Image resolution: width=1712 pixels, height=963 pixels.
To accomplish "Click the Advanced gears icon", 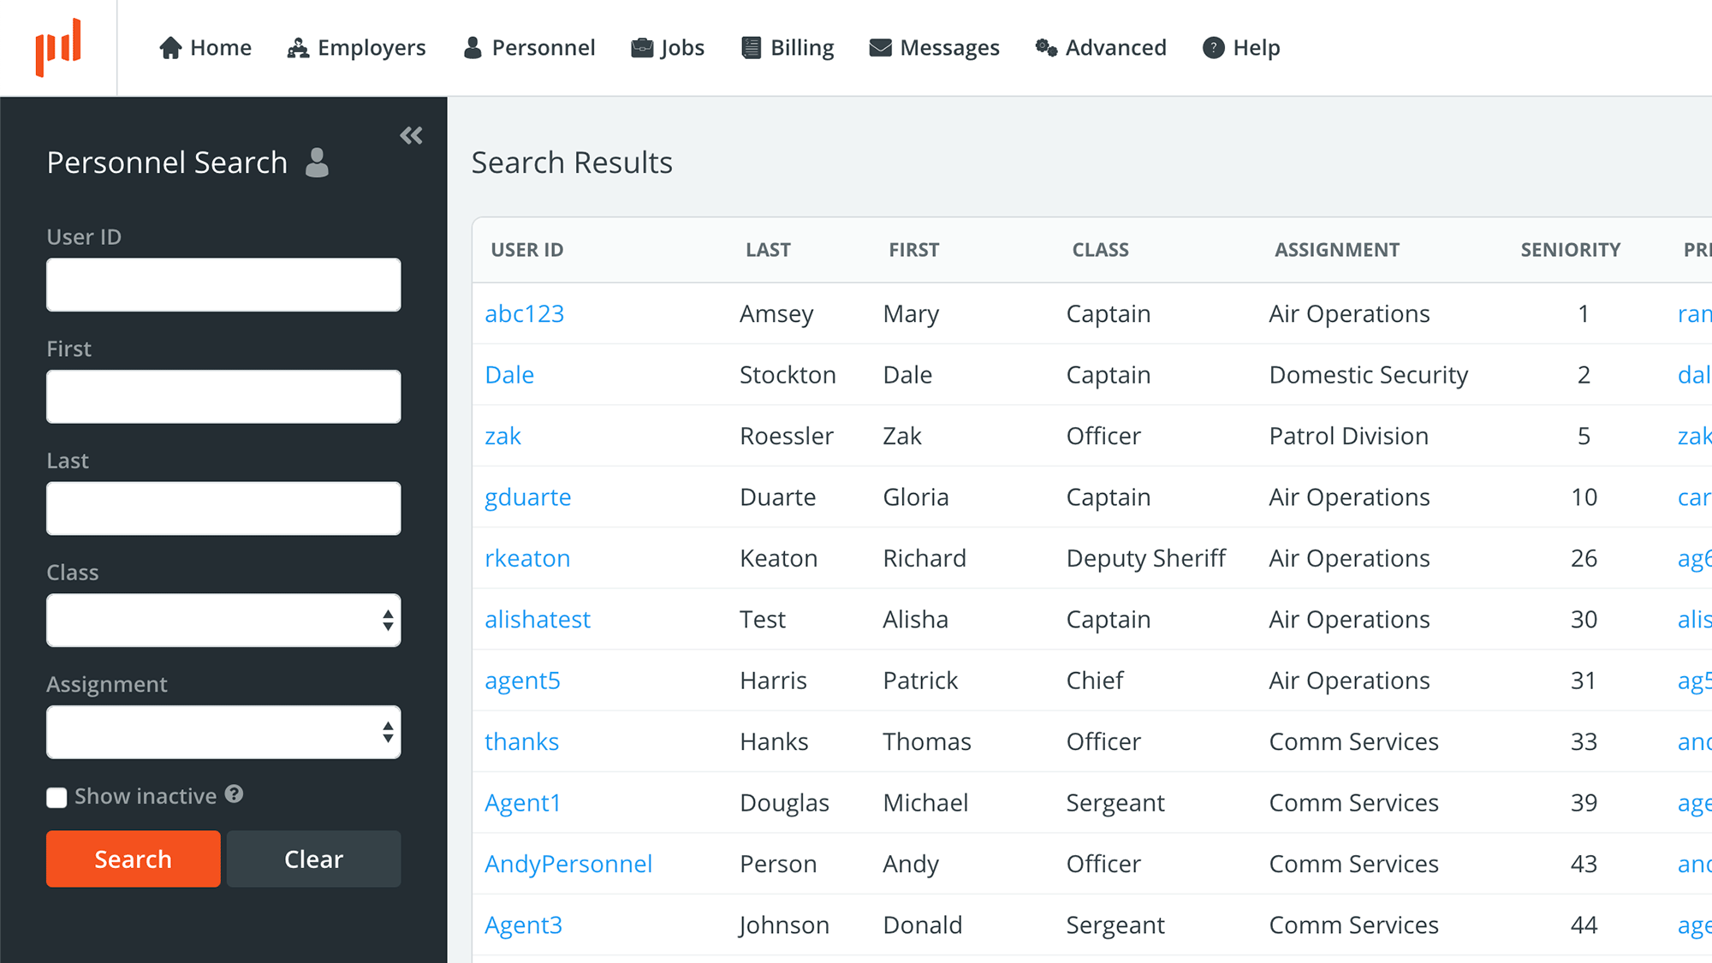I will pyautogui.click(x=1046, y=48).
